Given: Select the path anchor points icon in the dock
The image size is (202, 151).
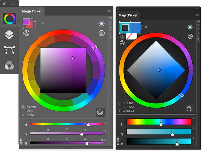Looking at the screenshot, I should coord(9,50).
